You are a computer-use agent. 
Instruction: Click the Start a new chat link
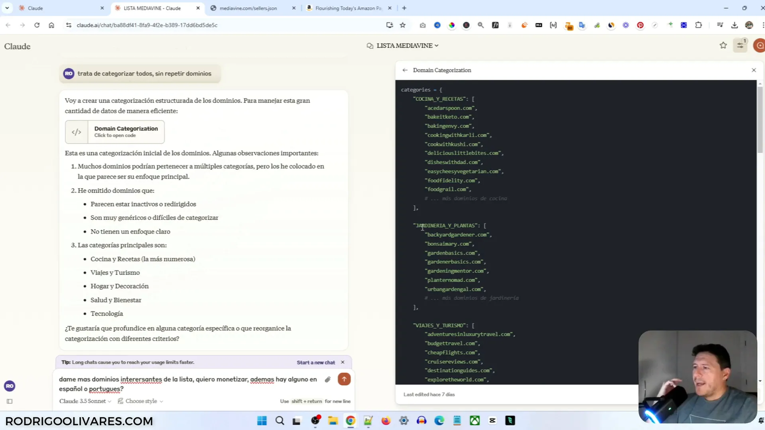point(315,362)
